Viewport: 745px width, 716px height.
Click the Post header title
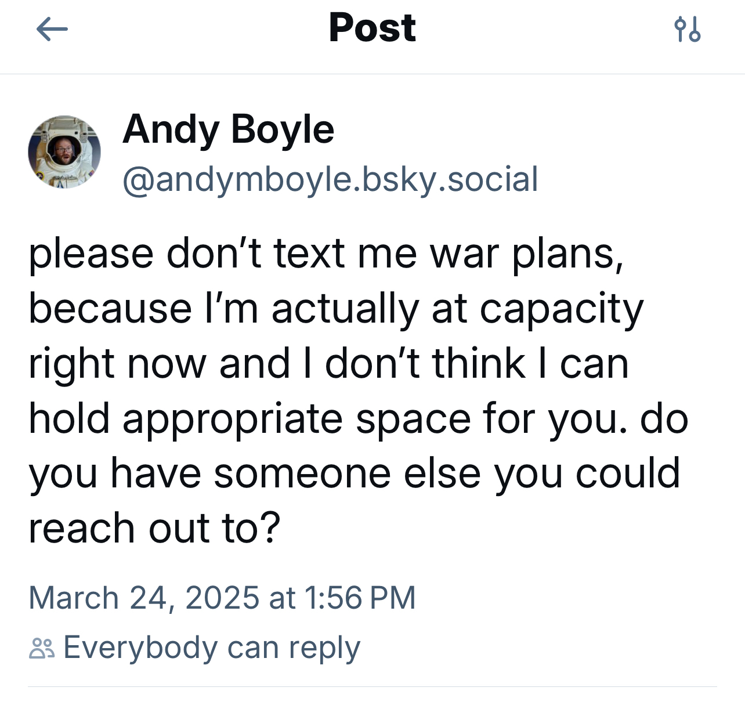pos(372,28)
